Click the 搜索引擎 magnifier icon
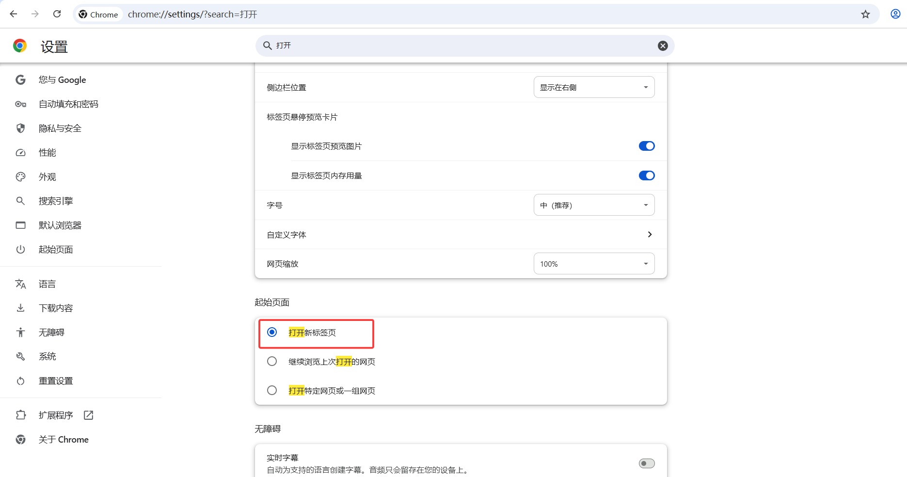Image resolution: width=907 pixels, height=477 pixels. (20, 201)
